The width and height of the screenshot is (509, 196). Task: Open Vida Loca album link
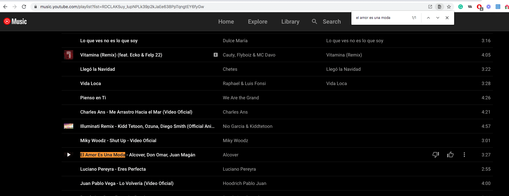(336, 84)
